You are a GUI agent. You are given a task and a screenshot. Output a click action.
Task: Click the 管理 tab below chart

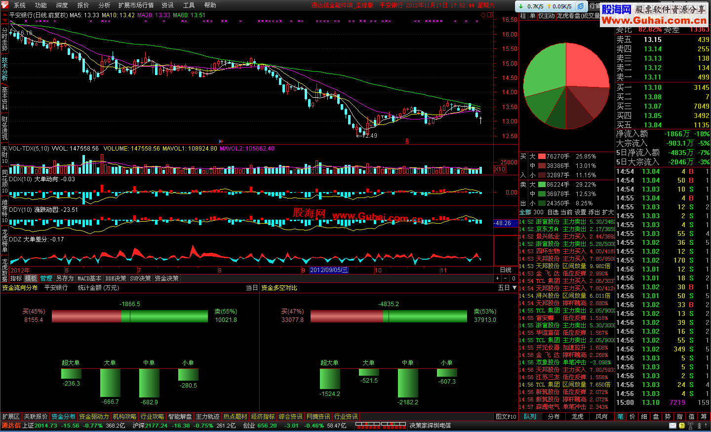tap(46, 278)
